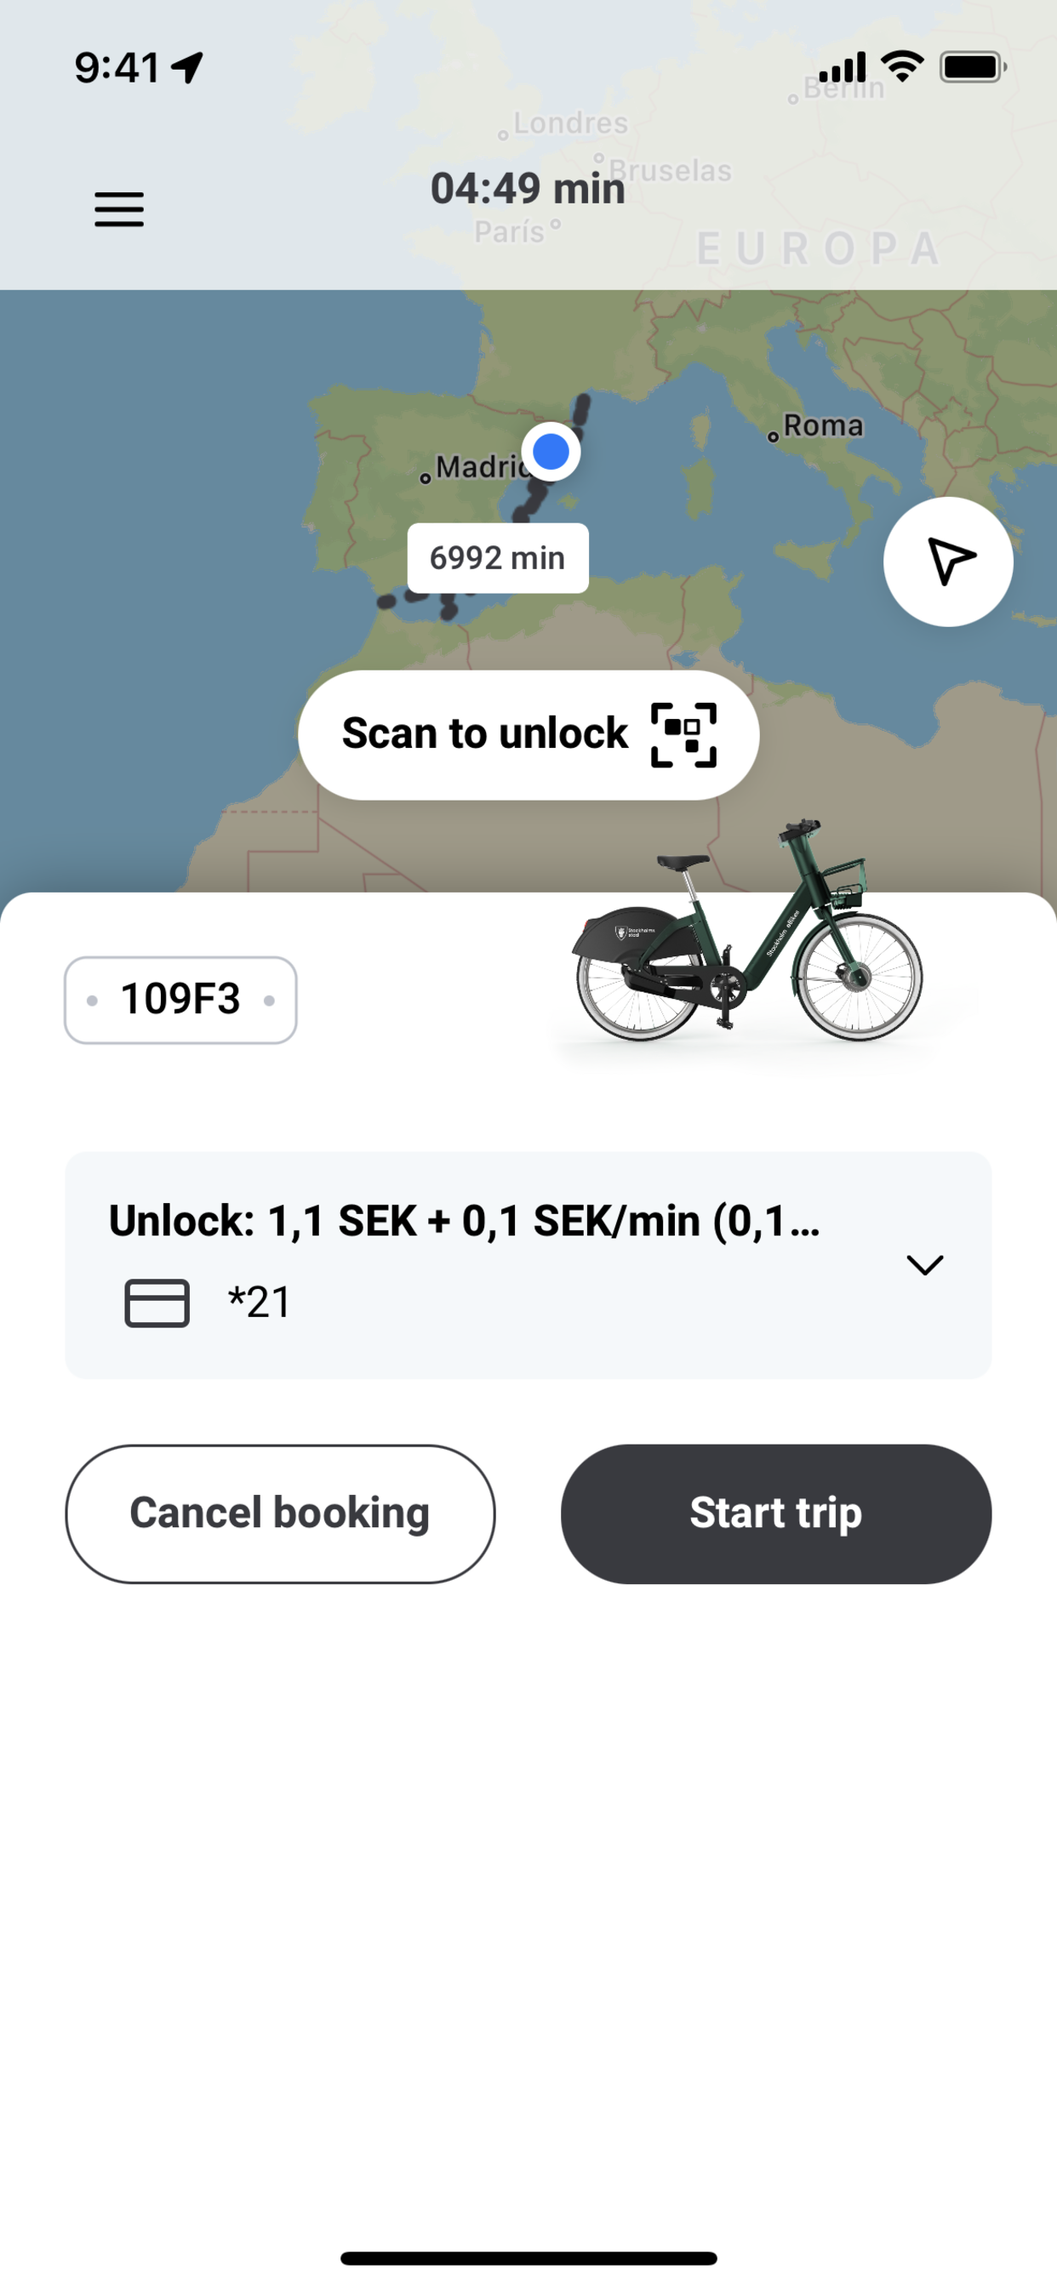Tap the battery status icon
This screenshot has width=1057, height=2287.
[x=972, y=67]
